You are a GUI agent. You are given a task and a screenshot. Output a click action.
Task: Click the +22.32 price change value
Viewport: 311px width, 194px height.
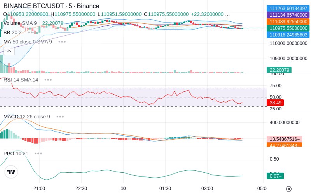[207, 14]
